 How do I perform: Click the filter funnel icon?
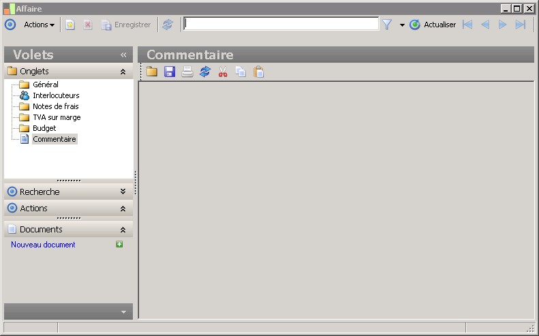click(387, 25)
